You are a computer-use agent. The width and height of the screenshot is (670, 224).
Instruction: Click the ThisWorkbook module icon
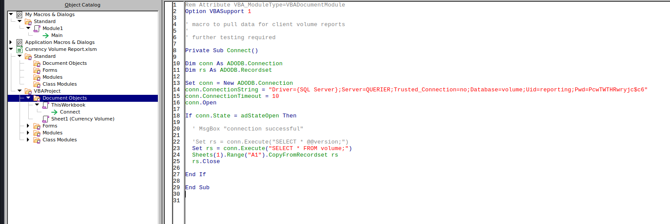click(x=45, y=105)
